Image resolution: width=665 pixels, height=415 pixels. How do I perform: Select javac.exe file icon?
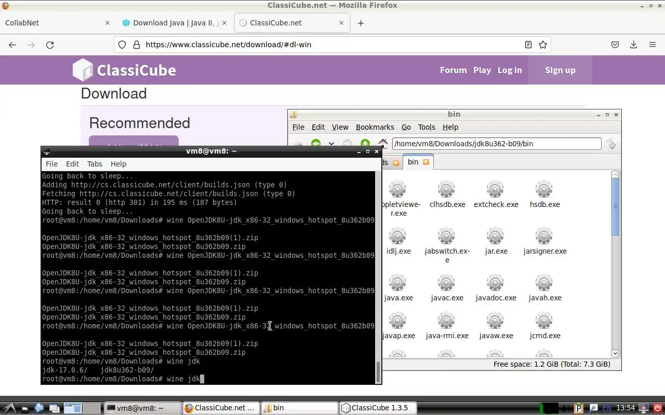coord(447,288)
